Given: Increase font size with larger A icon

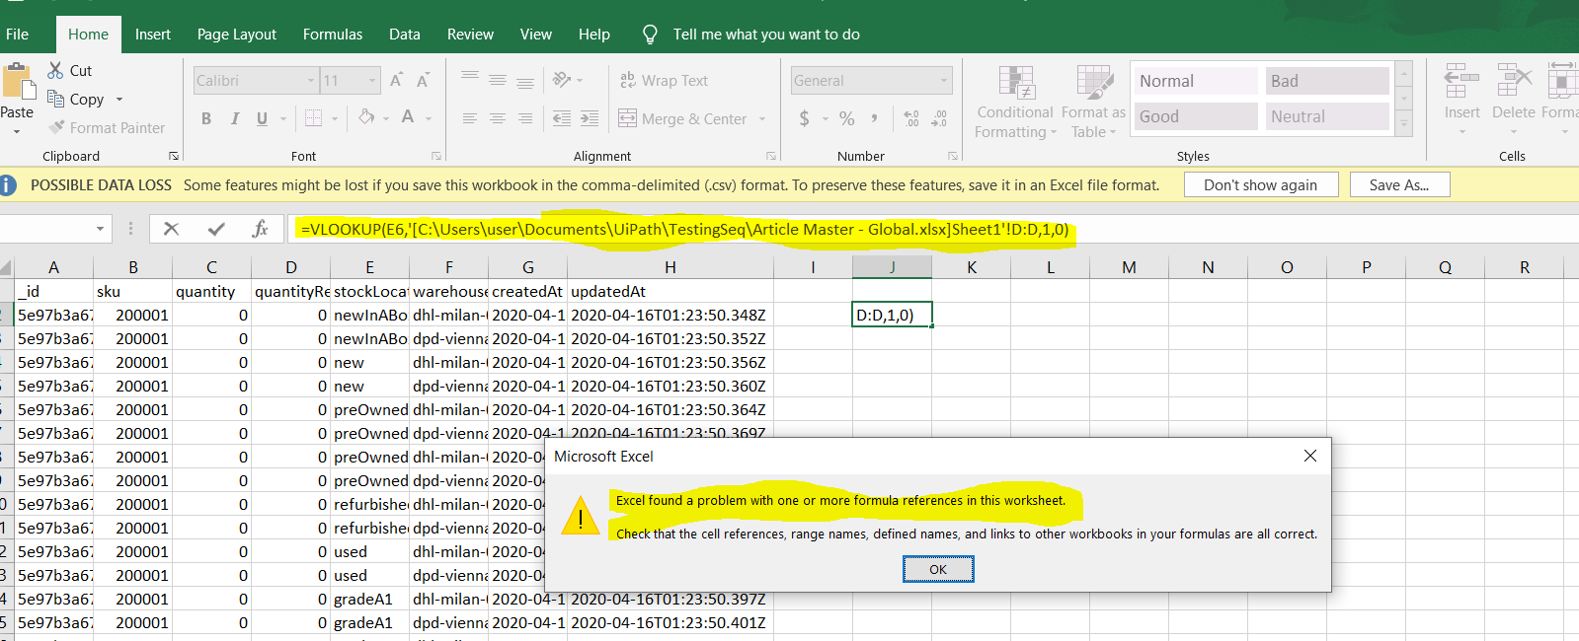Looking at the screenshot, I should (x=396, y=81).
